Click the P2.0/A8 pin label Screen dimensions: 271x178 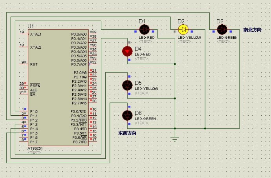[80, 73]
